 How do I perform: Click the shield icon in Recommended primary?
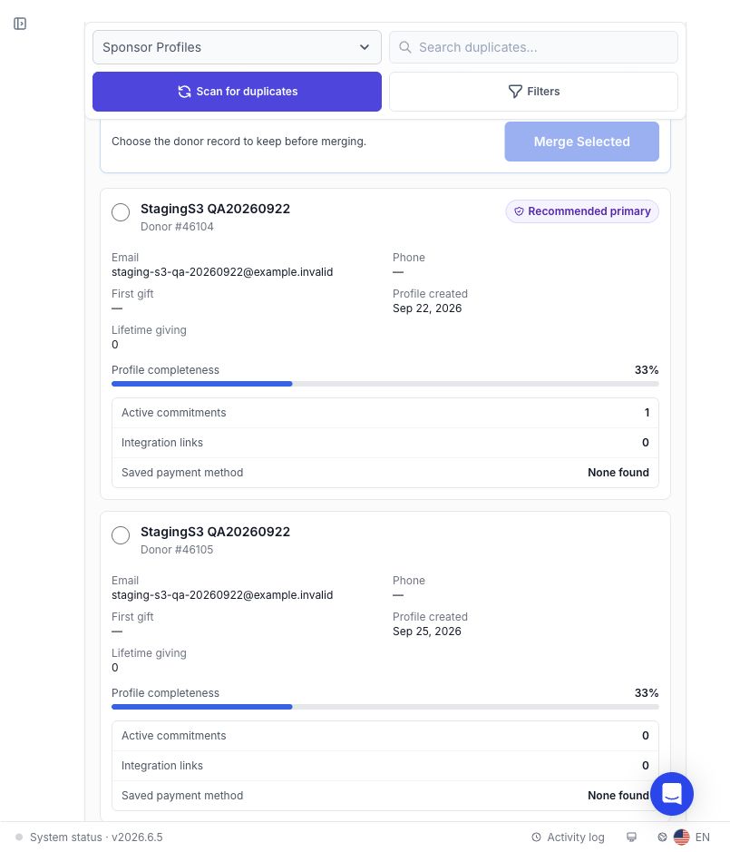[520, 211]
